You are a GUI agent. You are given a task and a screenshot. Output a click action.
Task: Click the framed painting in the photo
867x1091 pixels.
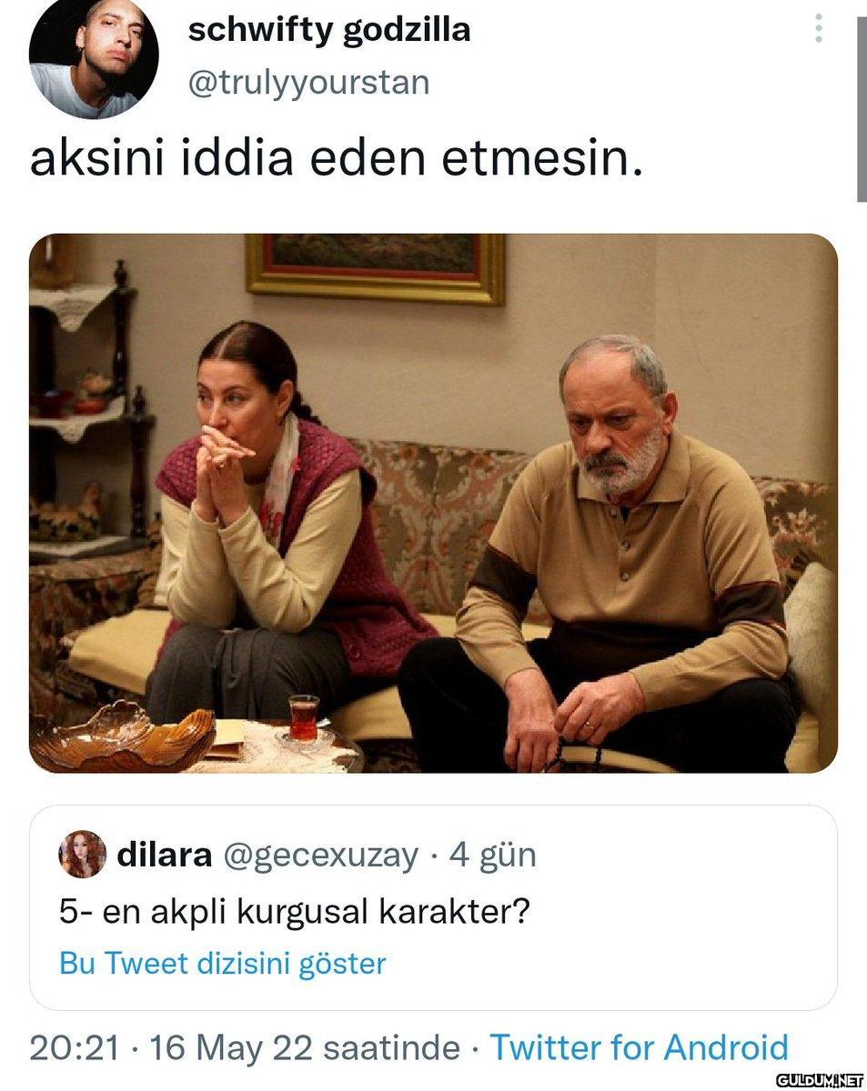(375, 266)
